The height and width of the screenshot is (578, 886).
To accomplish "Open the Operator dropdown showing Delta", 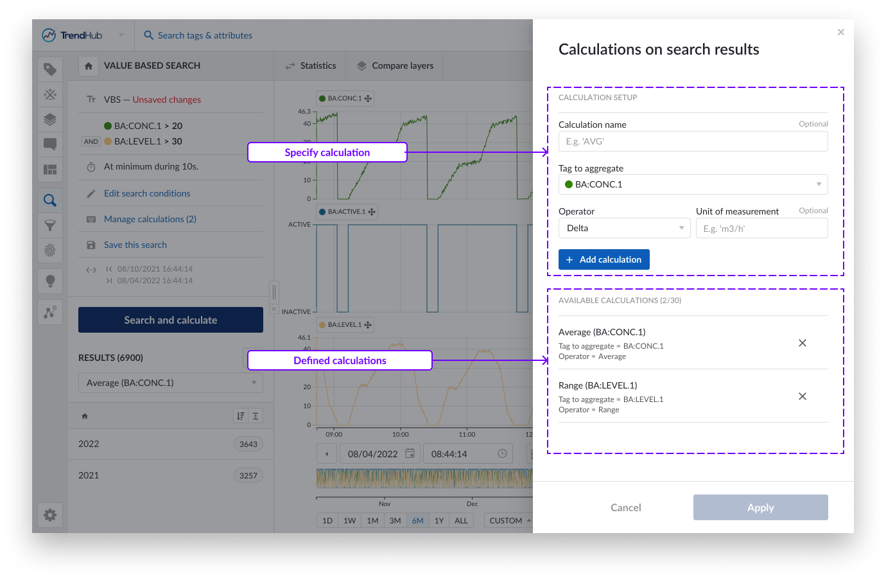I will point(624,228).
